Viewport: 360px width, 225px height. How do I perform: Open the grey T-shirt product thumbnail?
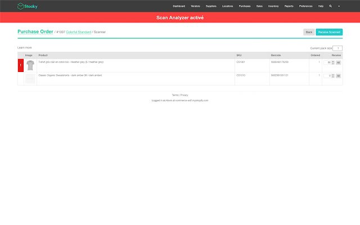(30, 65)
